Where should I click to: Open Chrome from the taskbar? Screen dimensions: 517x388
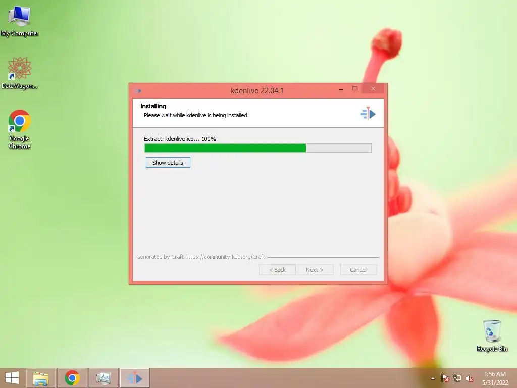(x=72, y=378)
